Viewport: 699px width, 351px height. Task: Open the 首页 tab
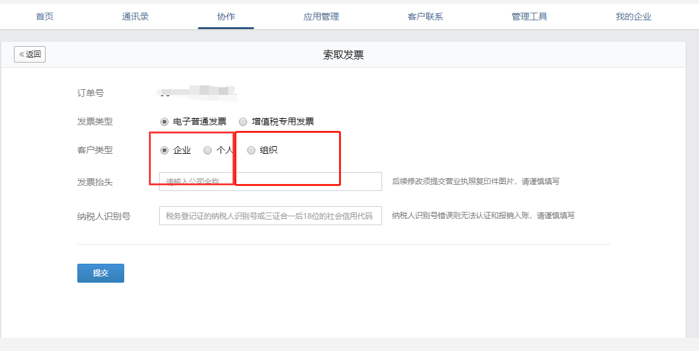point(44,16)
